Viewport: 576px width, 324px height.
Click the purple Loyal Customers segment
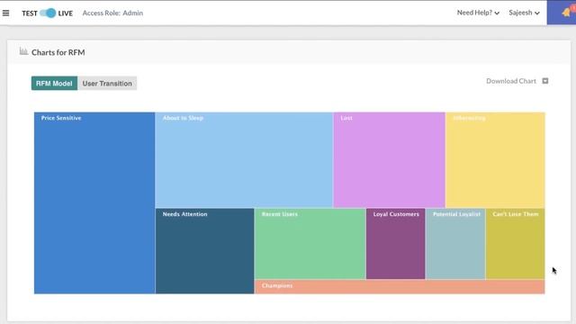click(x=396, y=244)
